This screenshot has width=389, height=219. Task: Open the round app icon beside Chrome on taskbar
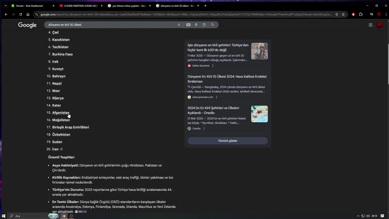click(x=71, y=216)
